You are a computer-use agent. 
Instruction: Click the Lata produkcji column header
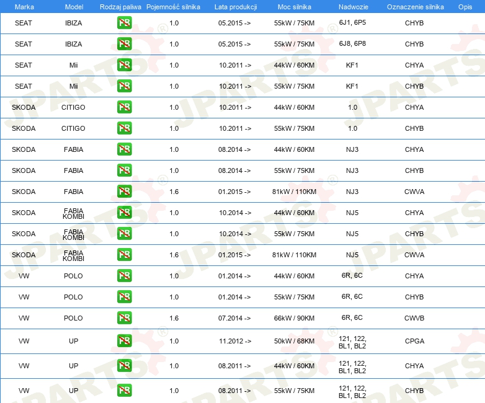pyautogui.click(x=236, y=7)
